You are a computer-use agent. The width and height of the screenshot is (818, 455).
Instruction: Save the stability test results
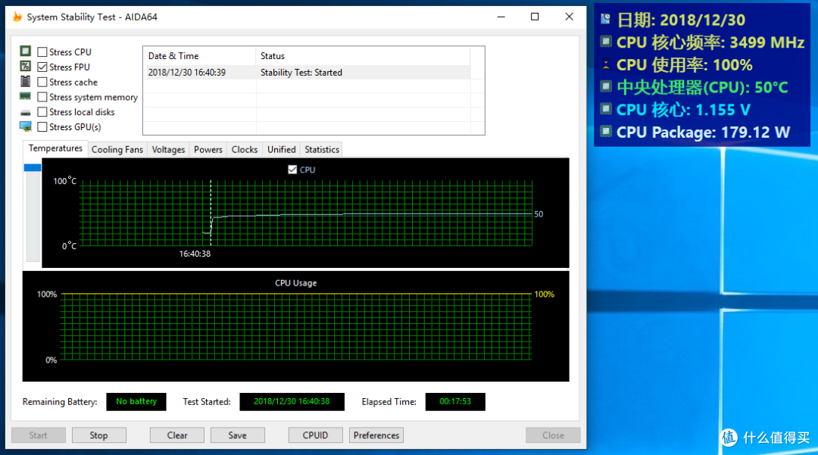tap(237, 435)
